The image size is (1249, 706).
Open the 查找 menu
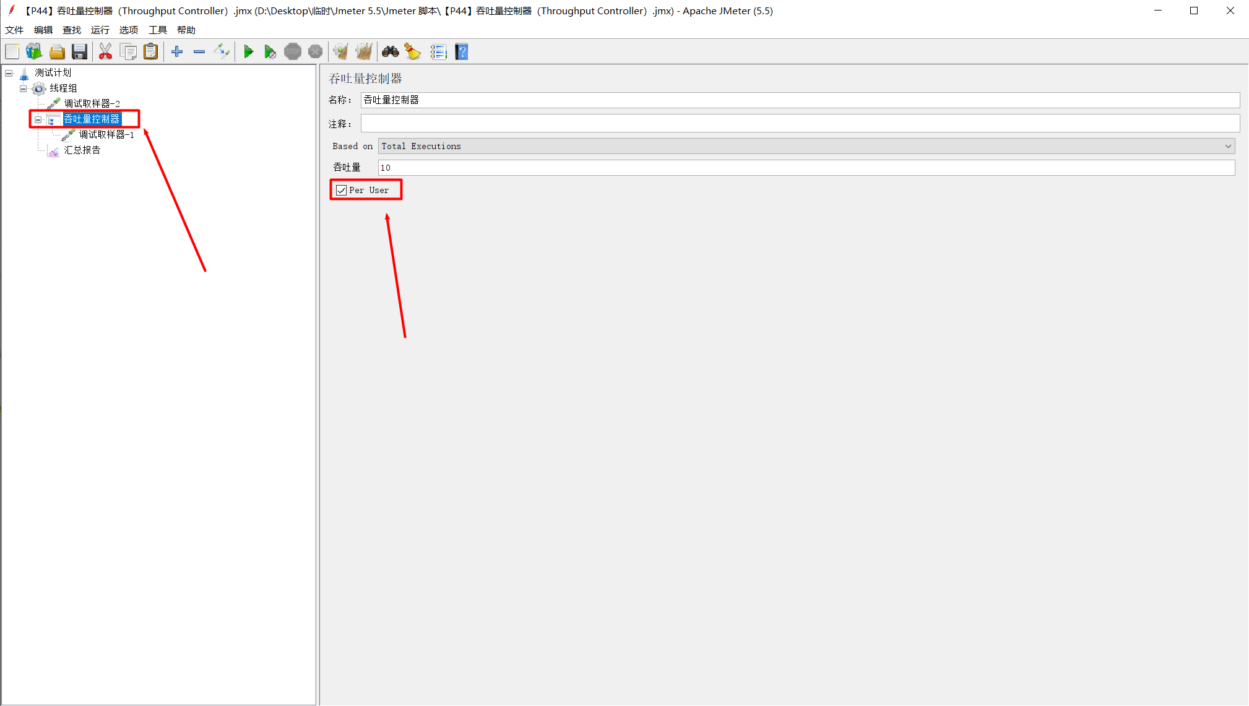(72, 30)
